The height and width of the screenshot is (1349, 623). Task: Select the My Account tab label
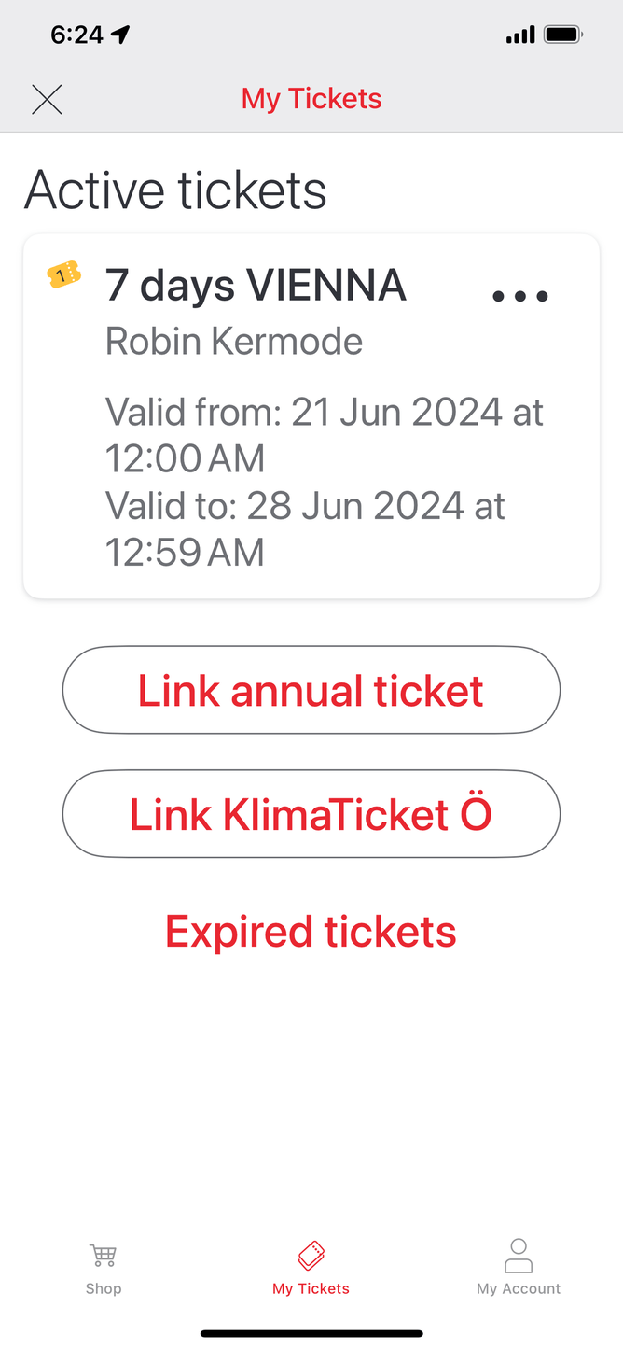(x=519, y=1288)
